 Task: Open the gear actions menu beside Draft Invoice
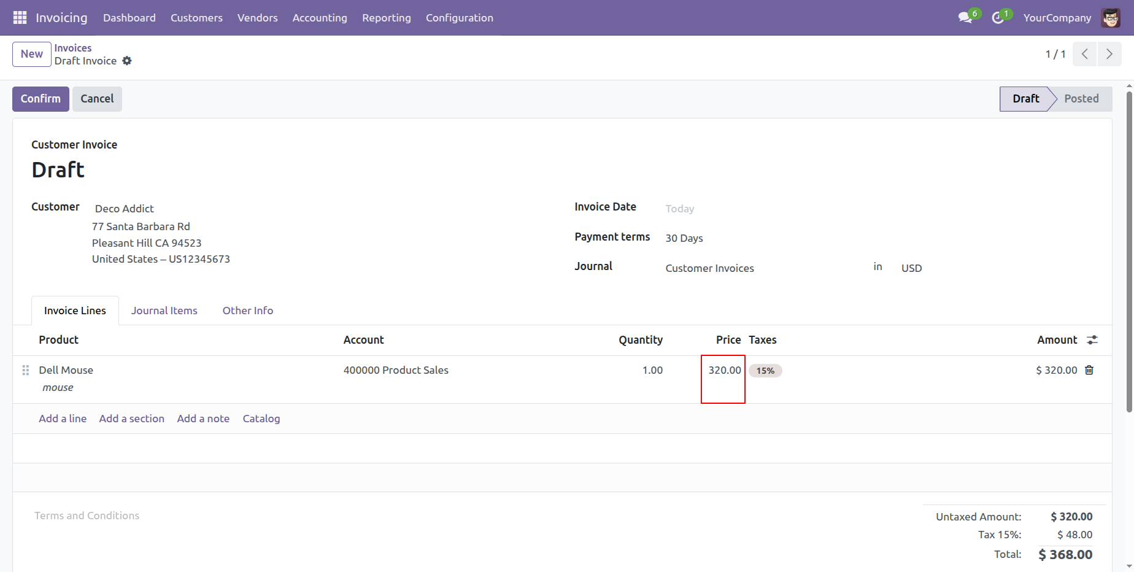[127, 61]
